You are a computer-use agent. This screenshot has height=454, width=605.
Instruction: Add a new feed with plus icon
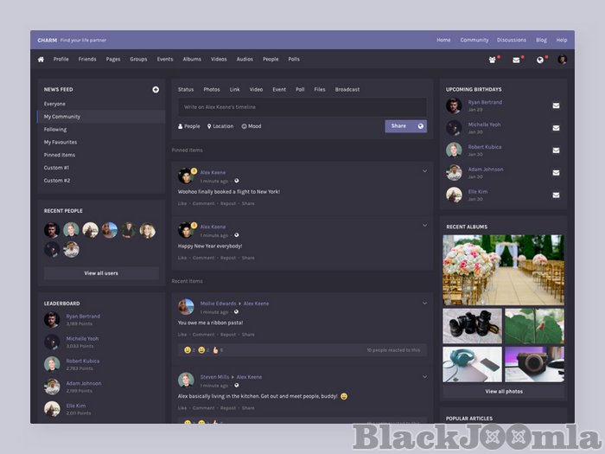(x=156, y=89)
